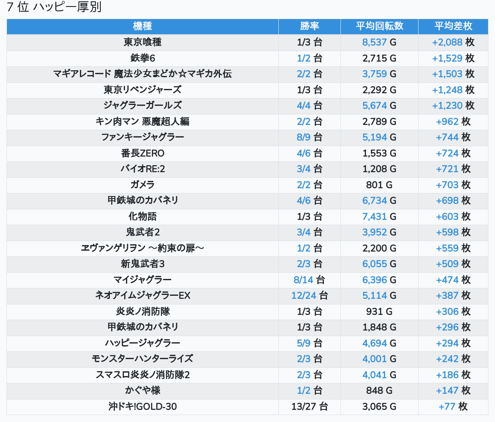
Task: Click the 東京喰種 machine name
Action: tap(142, 43)
